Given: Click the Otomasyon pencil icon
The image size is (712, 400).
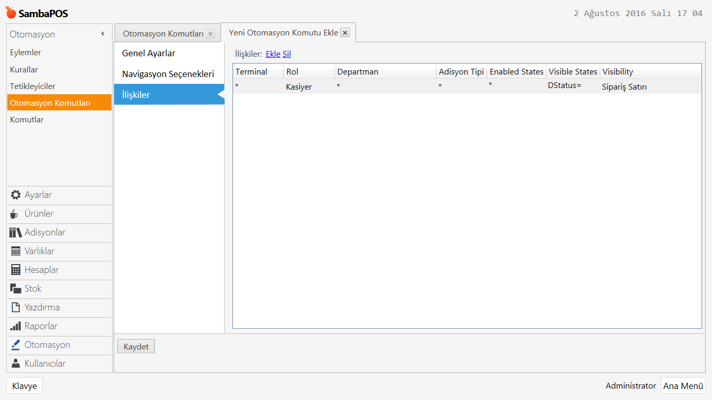Looking at the screenshot, I should [16, 345].
